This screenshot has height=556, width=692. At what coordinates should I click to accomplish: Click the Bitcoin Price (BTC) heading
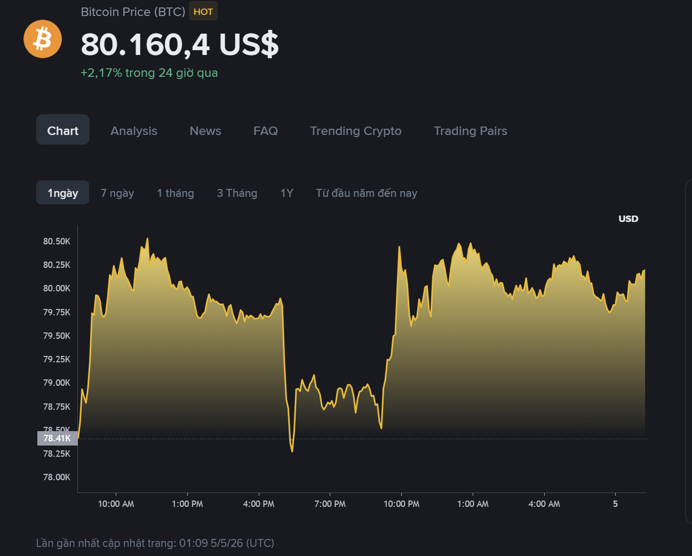tap(133, 12)
